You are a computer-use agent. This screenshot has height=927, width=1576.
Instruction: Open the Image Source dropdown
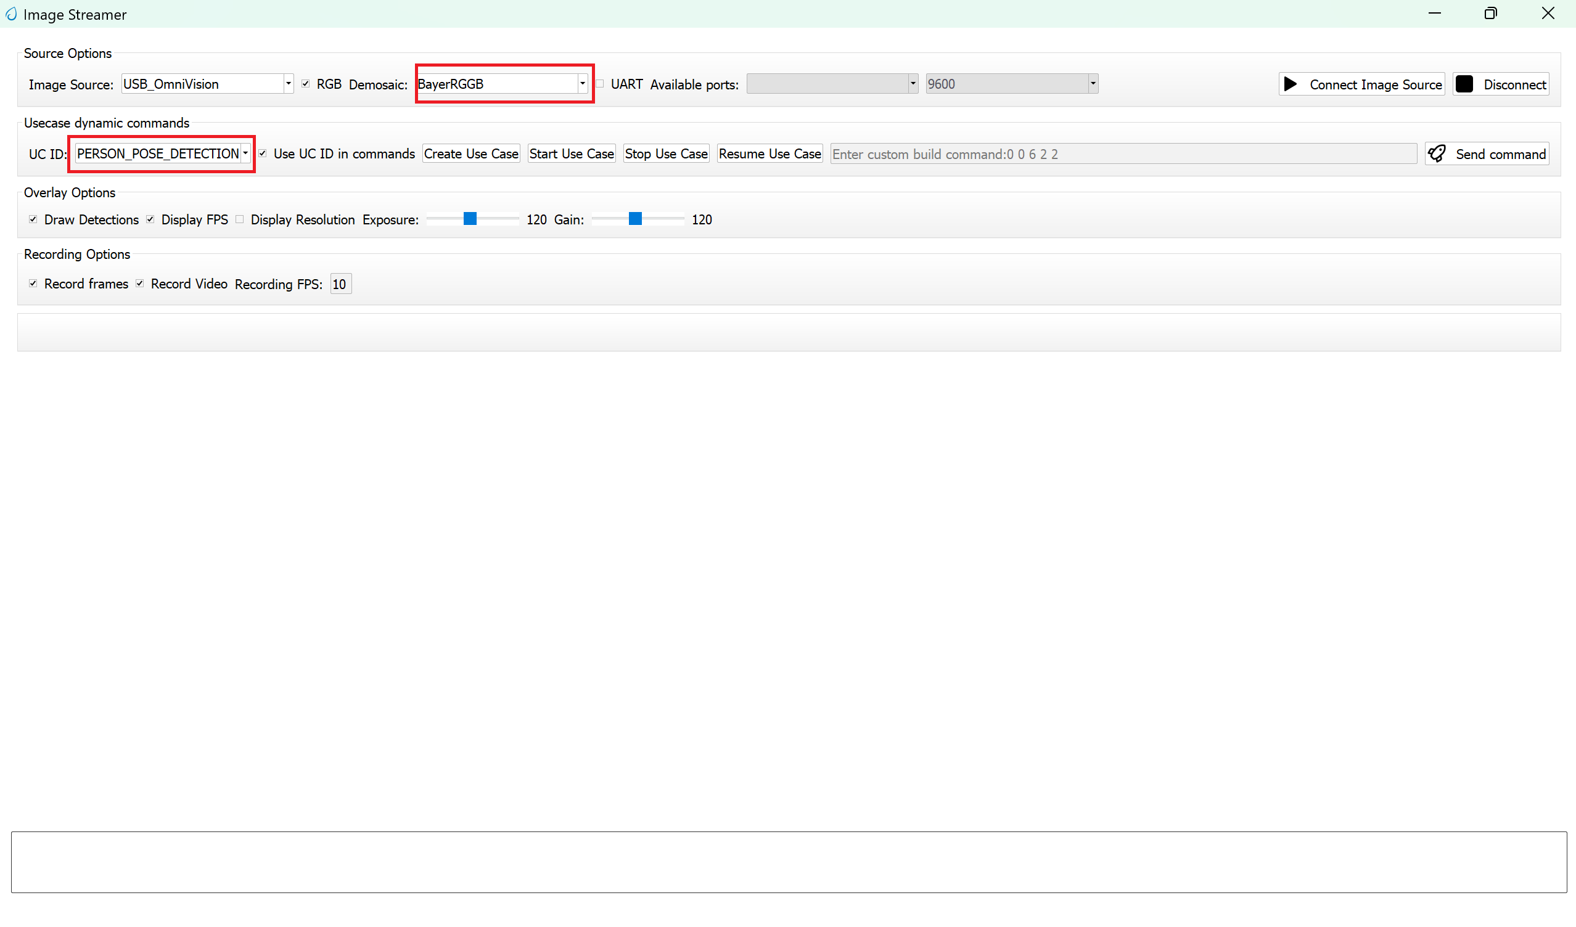tap(288, 83)
